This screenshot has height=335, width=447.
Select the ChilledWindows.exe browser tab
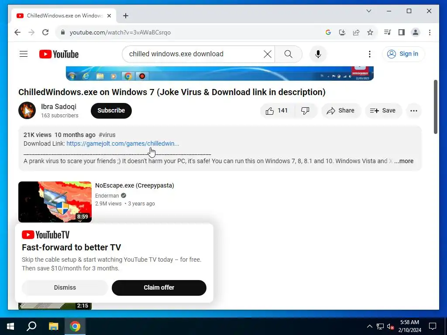coord(64,16)
